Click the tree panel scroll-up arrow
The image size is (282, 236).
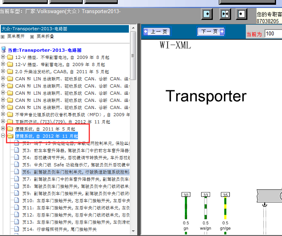(x=133, y=28)
